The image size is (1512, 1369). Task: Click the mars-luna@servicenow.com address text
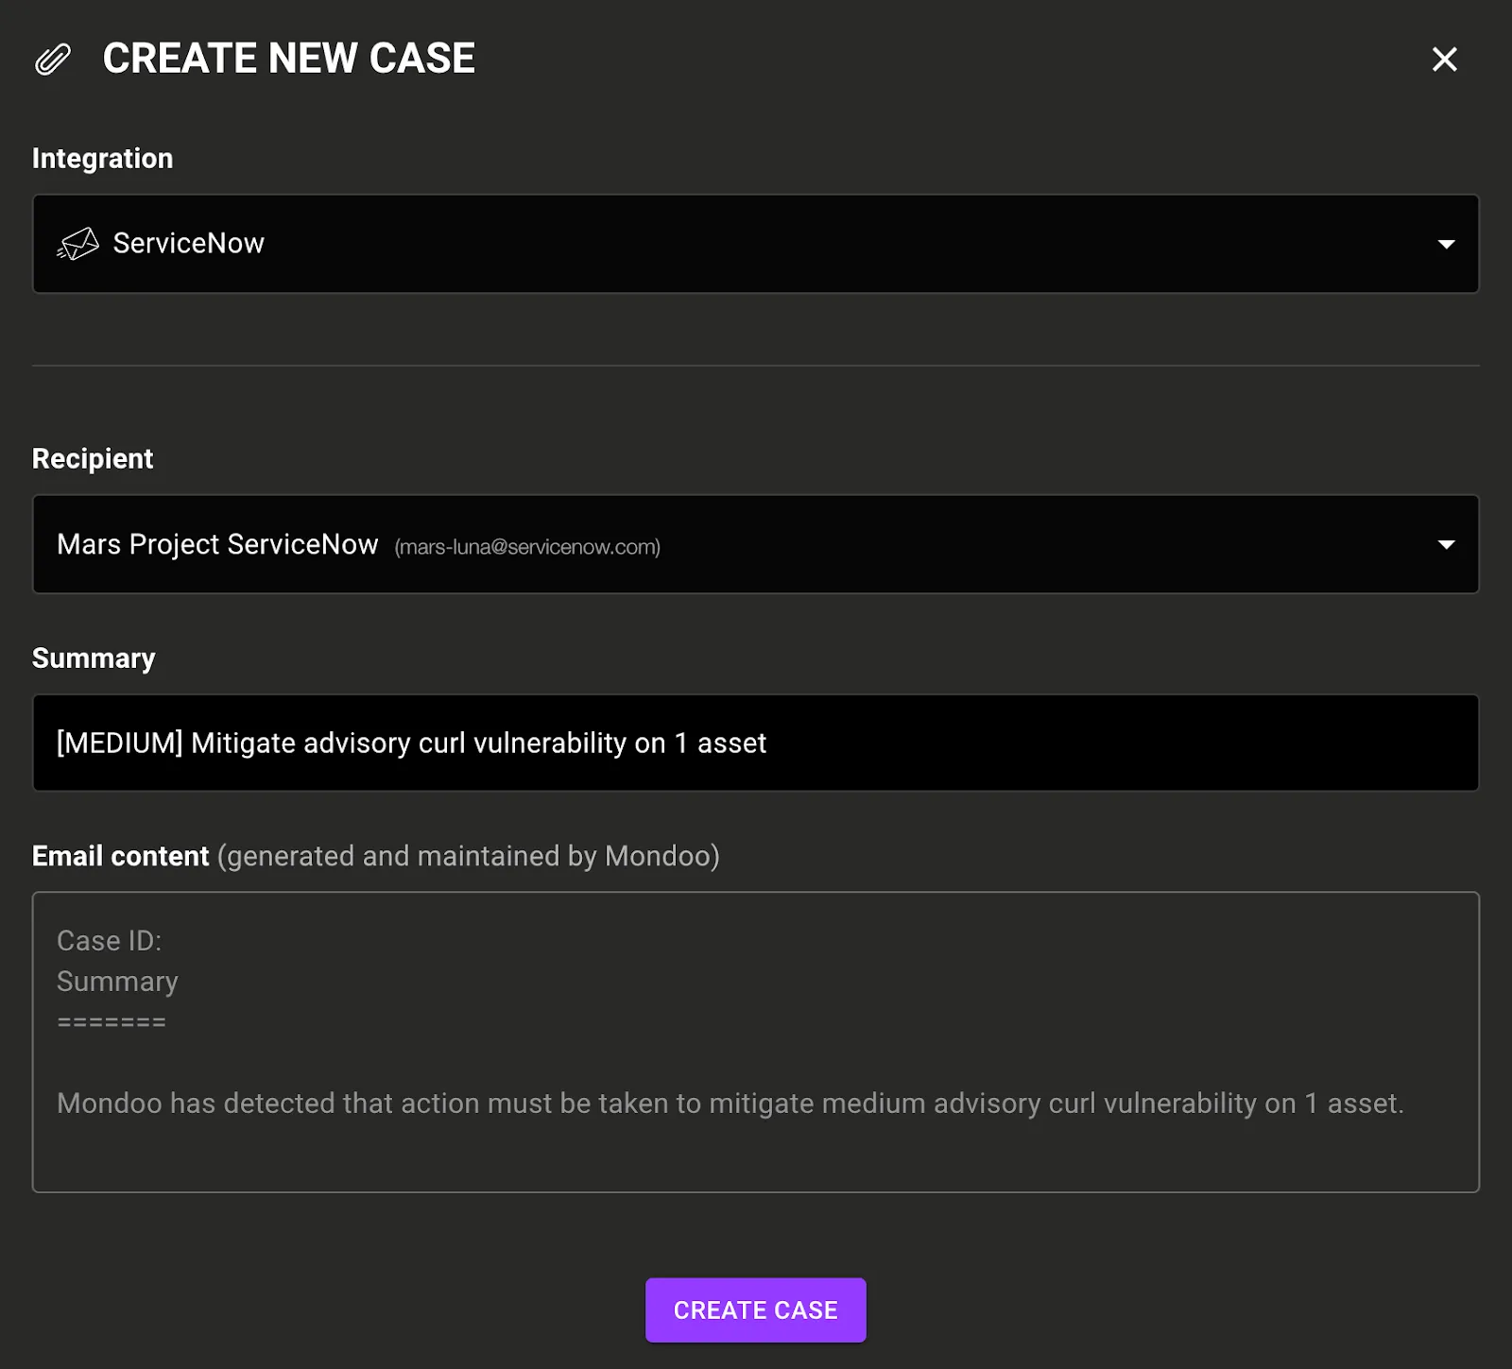pyautogui.click(x=527, y=547)
